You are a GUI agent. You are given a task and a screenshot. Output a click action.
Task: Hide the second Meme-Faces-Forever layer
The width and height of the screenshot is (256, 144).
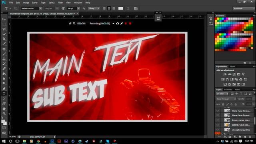point(218,115)
